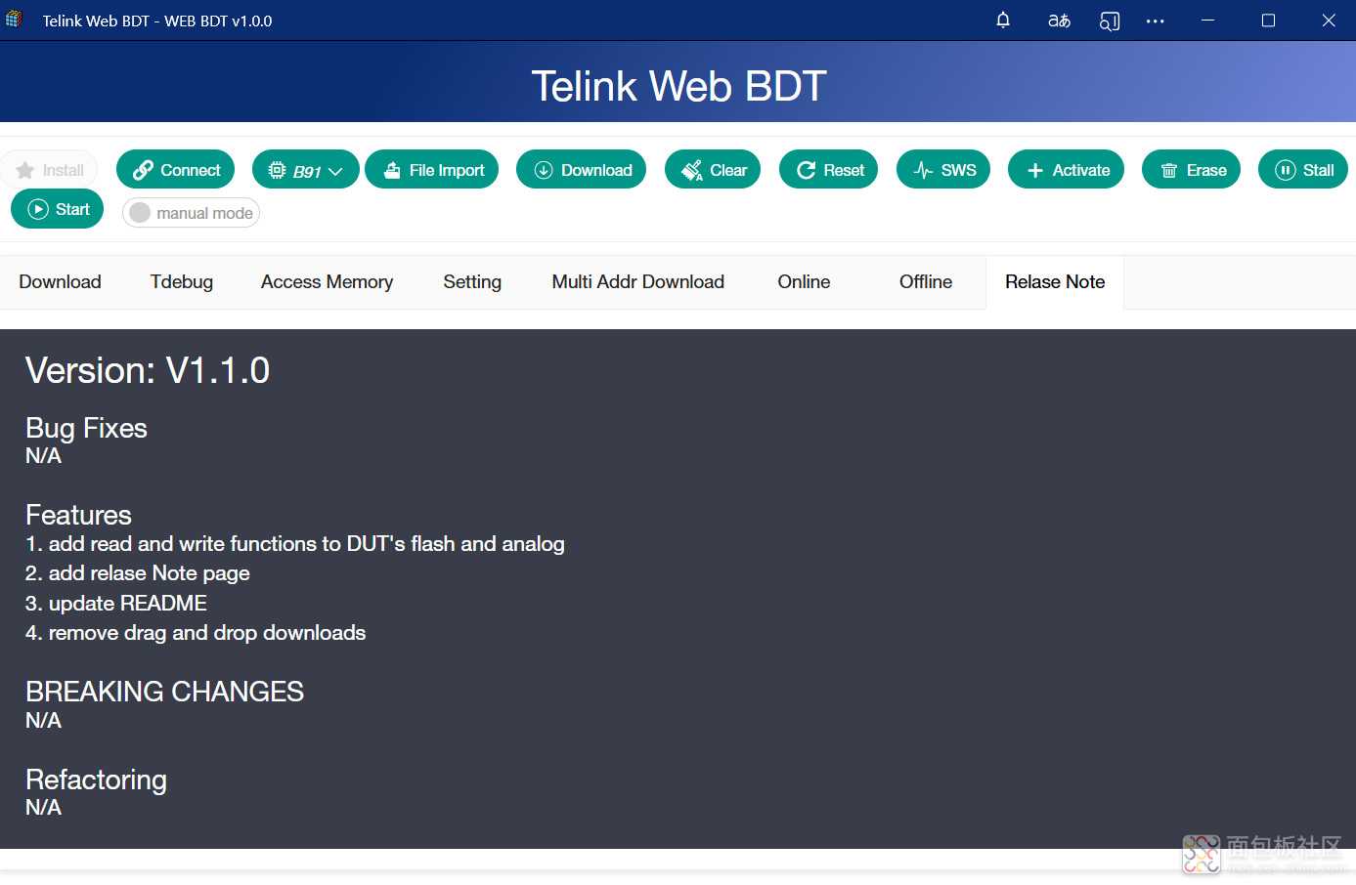This screenshot has width=1356, height=885.
Task: Open the Setting tab
Action: 472,282
